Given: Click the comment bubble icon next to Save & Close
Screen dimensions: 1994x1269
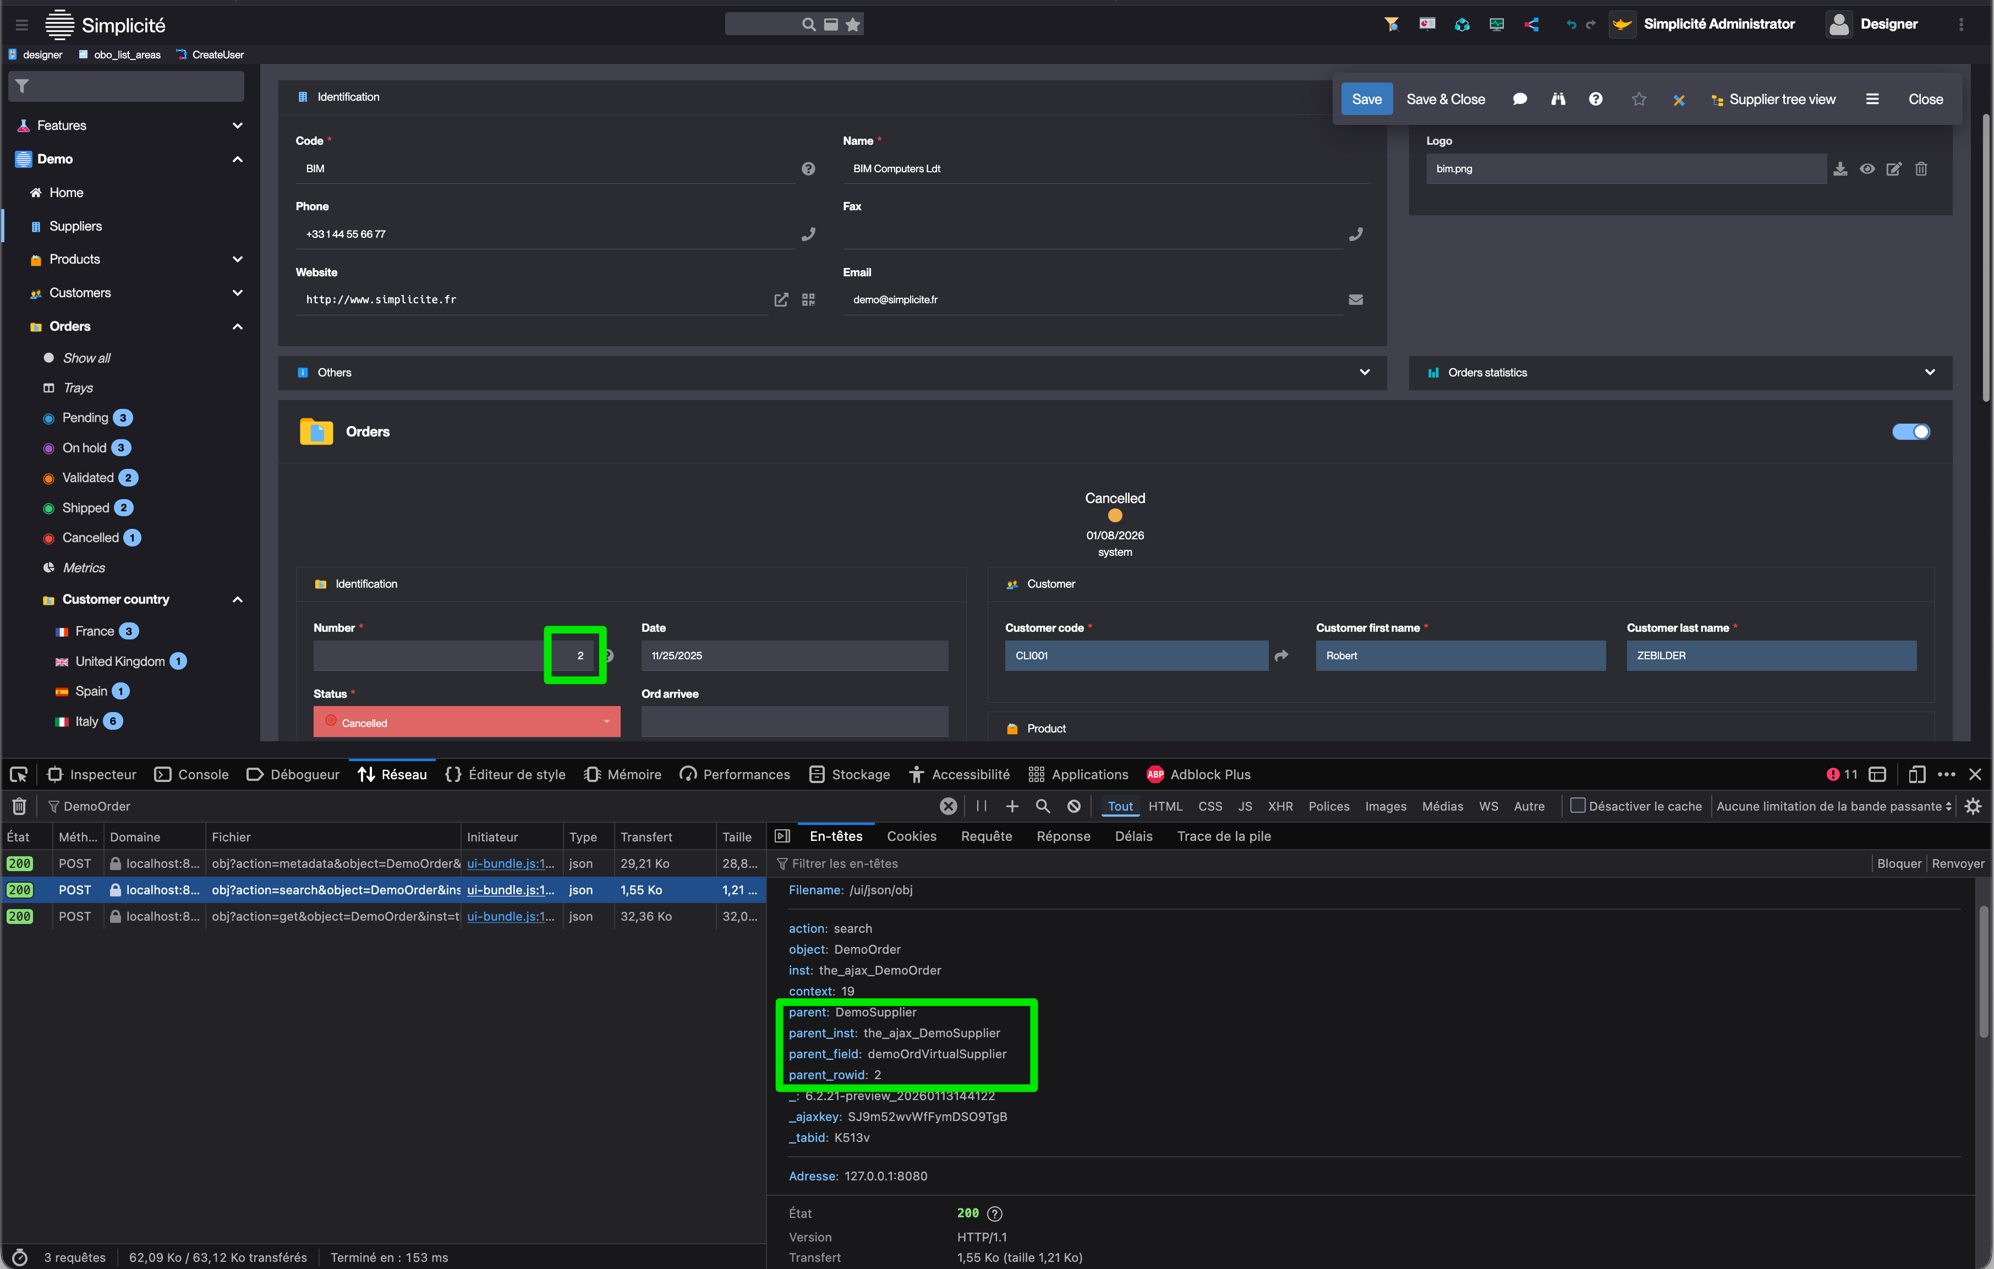Looking at the screenshot, I should pyautogui.click(x=1520, y=100).
